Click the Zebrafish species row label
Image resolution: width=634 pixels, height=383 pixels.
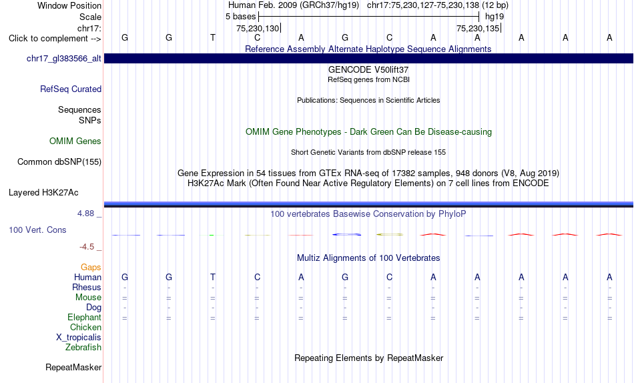[83, 348]
